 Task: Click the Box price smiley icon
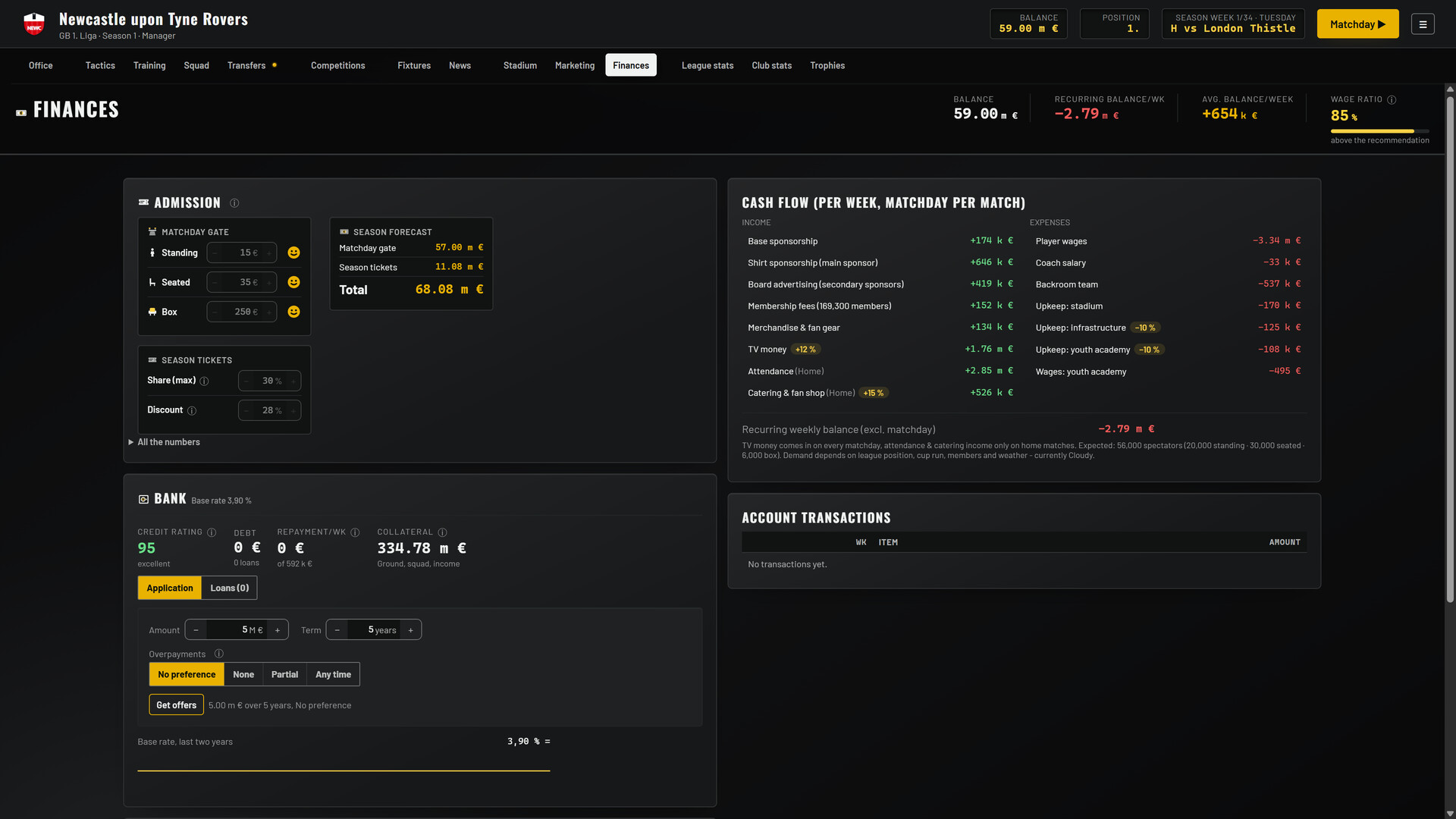coord(294,312)
